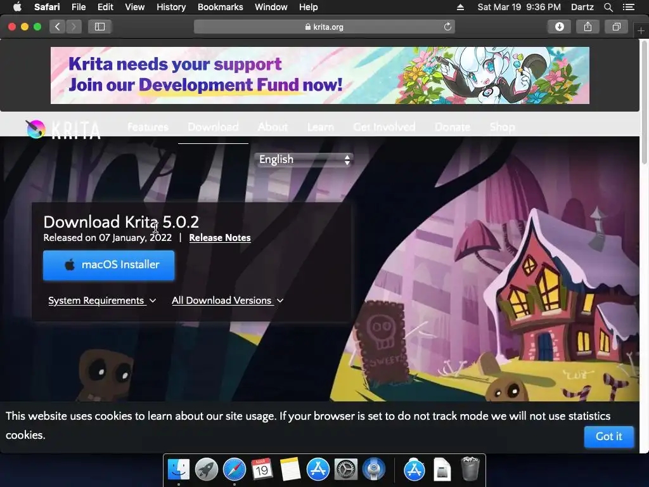Open the Shop nav link
649x487 pixels.
click(503, 127)
